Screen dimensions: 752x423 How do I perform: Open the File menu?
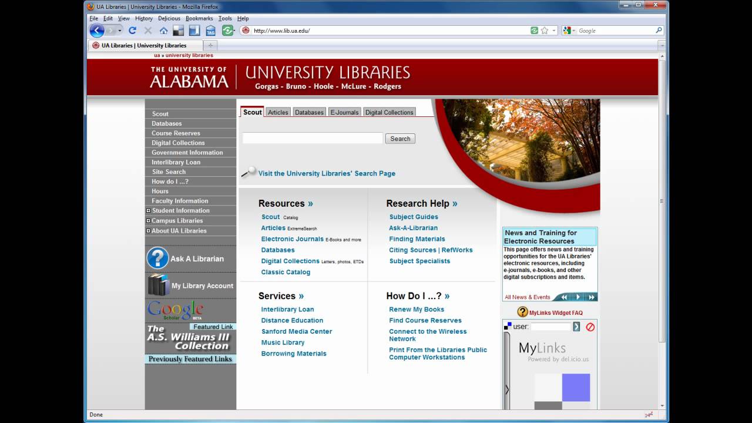[x=93, y=18]
